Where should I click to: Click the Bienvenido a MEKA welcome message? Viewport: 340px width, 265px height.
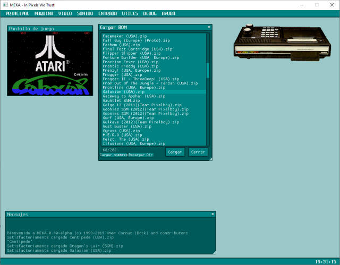click(97, 233)
